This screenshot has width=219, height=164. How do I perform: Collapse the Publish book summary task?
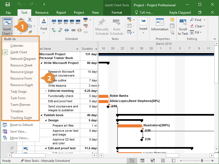[x=41, y=115]
